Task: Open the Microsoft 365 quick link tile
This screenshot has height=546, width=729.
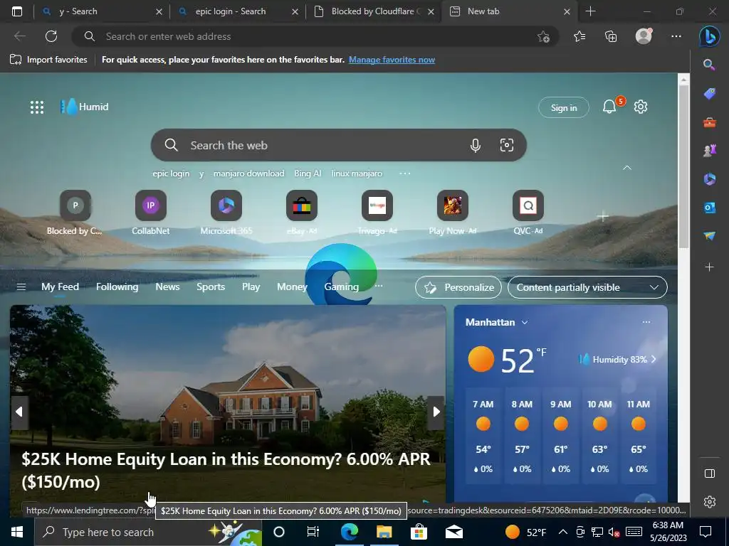Action: tap(226, 212)
